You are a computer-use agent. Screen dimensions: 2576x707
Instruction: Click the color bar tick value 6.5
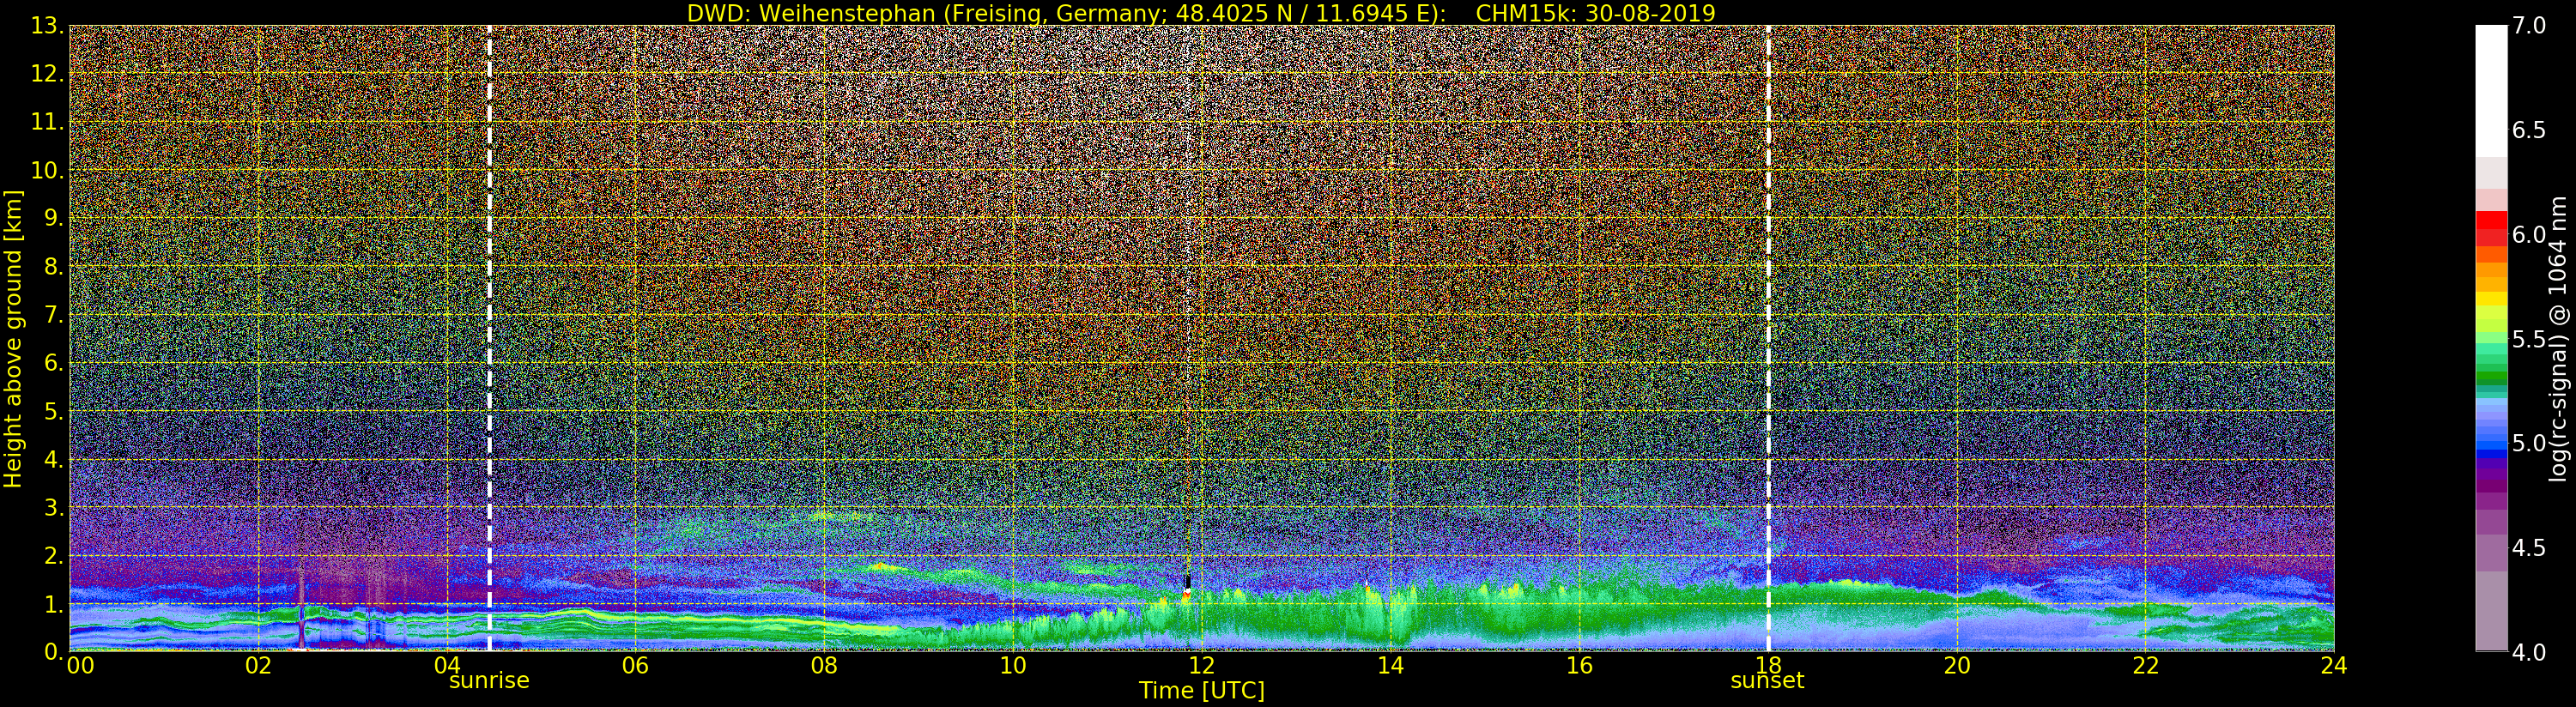pyautogui.click(x=2528, y=131)
